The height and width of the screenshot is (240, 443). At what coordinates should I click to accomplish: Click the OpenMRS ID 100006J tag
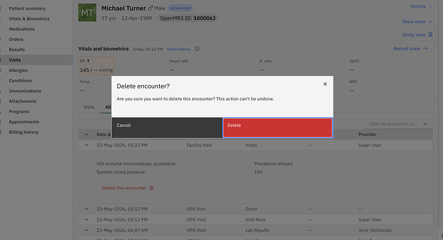coord(187,19)
